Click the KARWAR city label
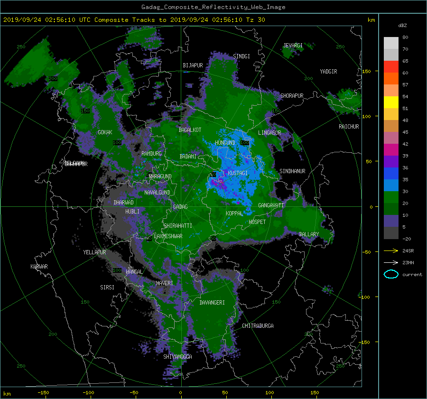The image size is (427, 399). pyautogui.click(x=39, y=267)
